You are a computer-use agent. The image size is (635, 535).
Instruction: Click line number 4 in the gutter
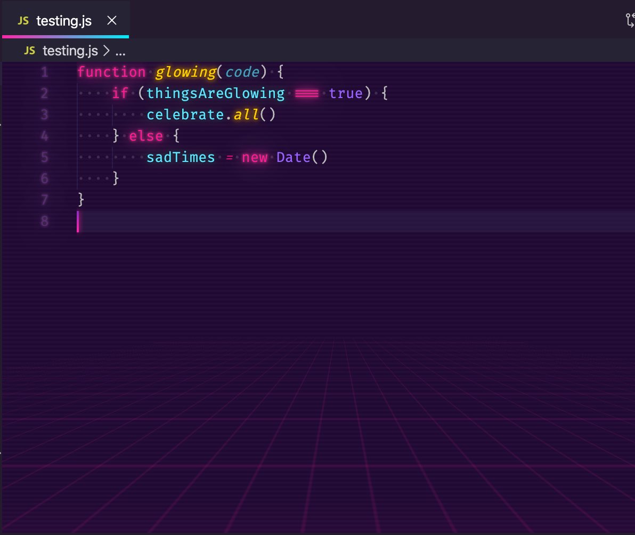click(45, 136)
